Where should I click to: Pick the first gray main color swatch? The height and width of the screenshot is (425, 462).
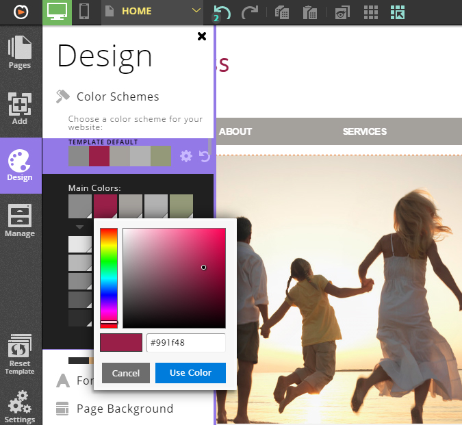point(80,206)
